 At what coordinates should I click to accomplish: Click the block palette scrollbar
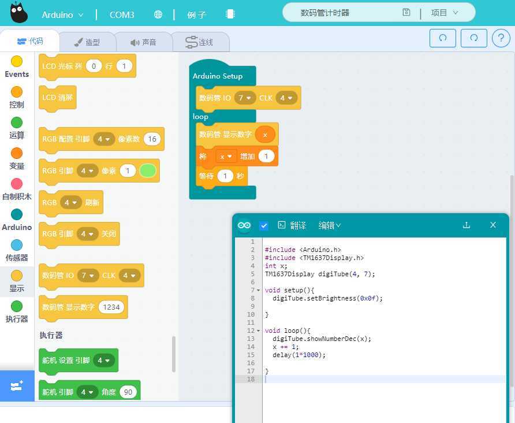[x=174, y=354]
